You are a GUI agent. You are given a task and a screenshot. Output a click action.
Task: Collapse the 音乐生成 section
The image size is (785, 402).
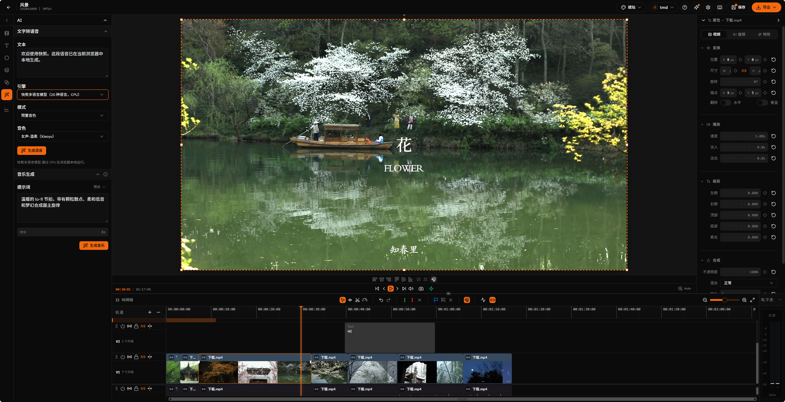(98, 174)
